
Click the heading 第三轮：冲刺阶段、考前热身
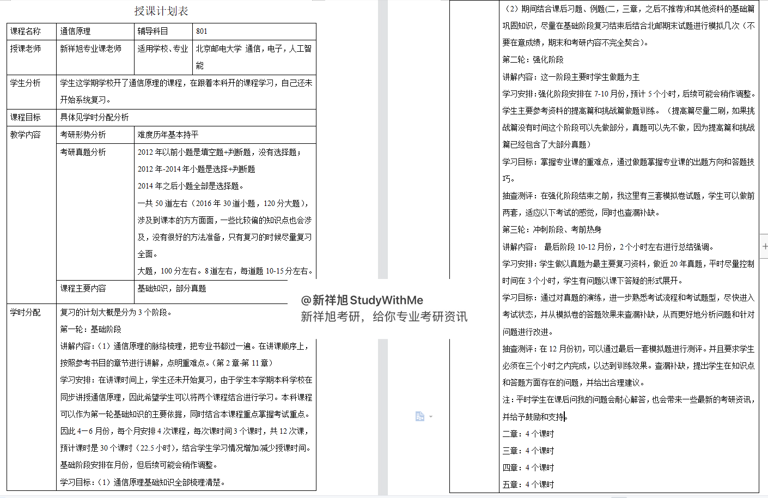552,229
